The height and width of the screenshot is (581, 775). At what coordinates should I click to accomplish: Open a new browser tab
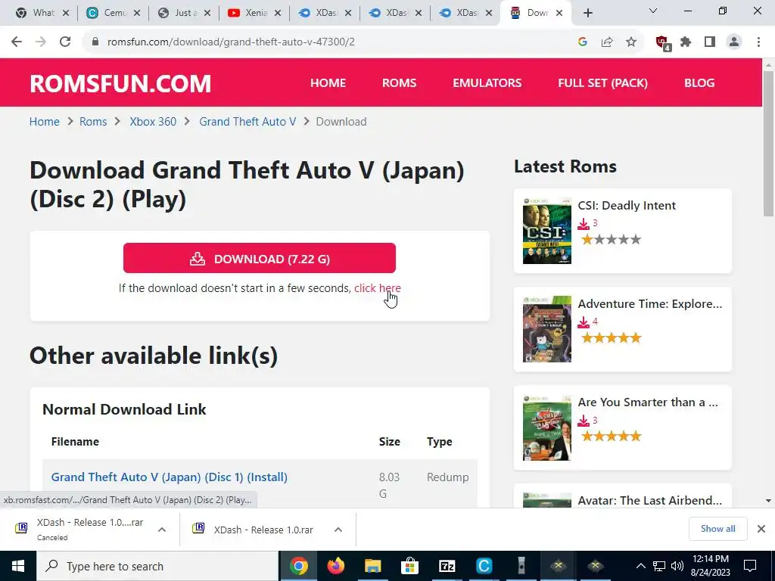(587, 14)
